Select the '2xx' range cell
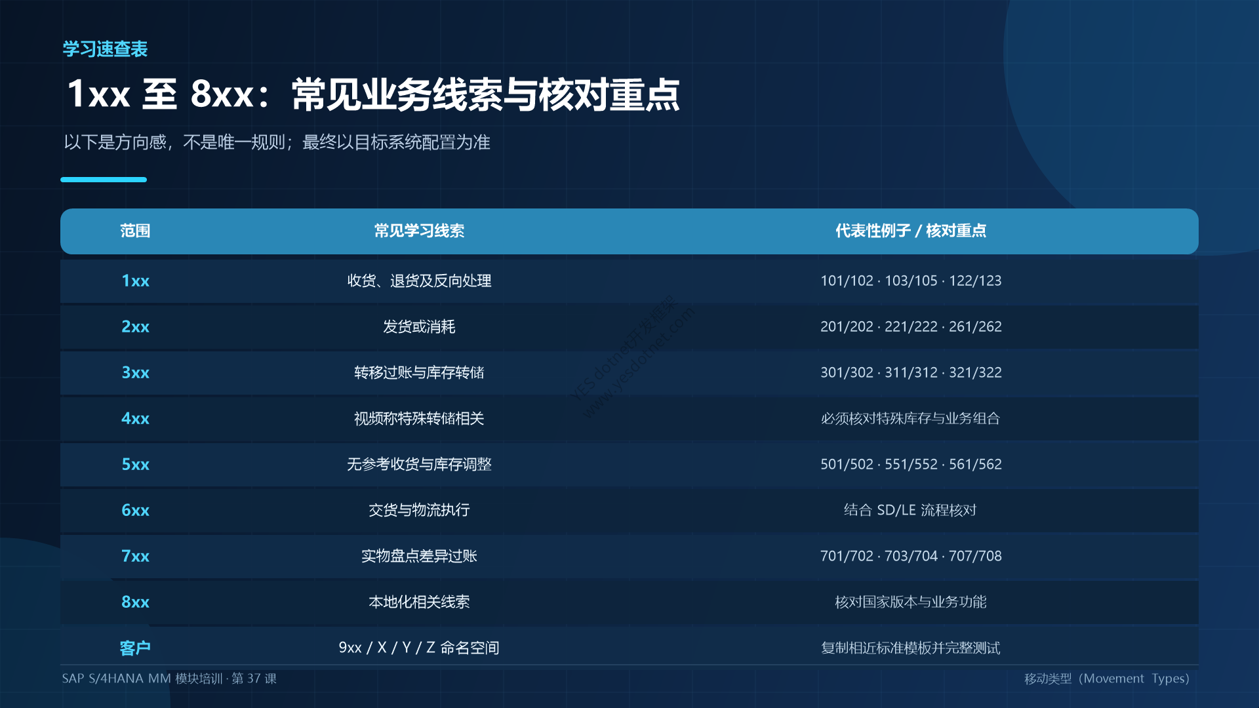Image resolution: width=1259 pixels, height=708 pixels. coord(135,326)
